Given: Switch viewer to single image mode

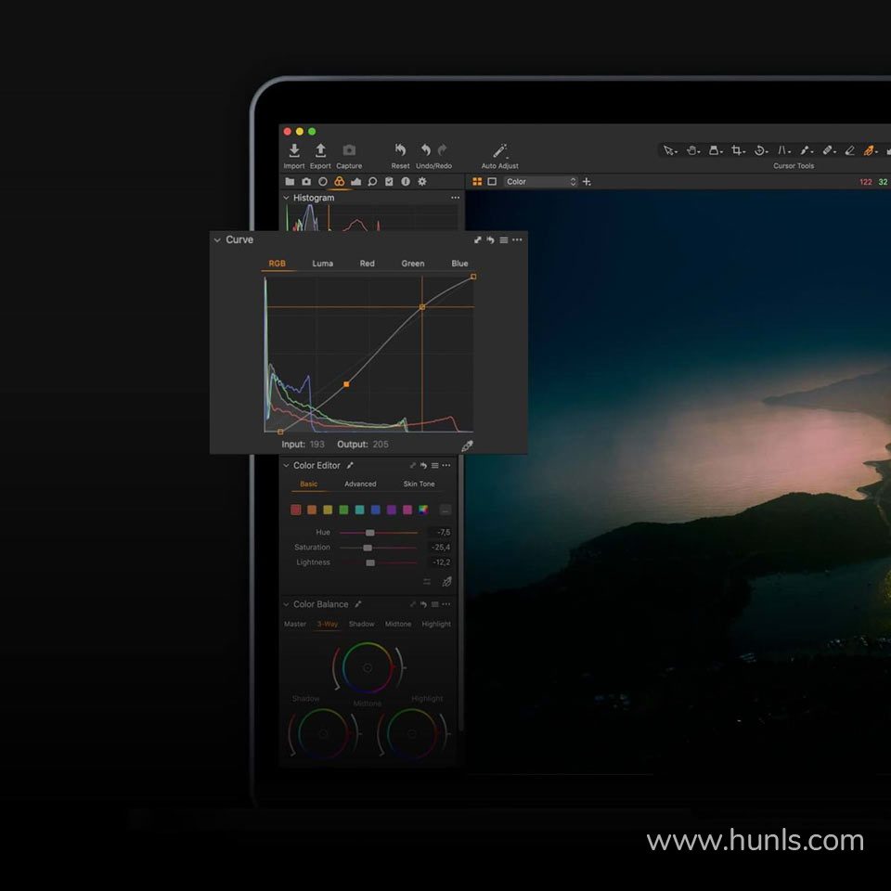Looking at the screenshot, I should pyautogui.click(x=492, y=182).
